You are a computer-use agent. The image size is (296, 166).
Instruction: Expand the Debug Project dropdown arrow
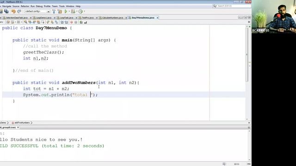coord(77,12)
